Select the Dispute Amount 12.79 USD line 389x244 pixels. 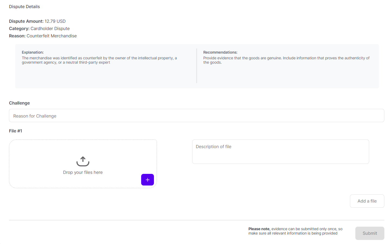(x=37, y=21)
